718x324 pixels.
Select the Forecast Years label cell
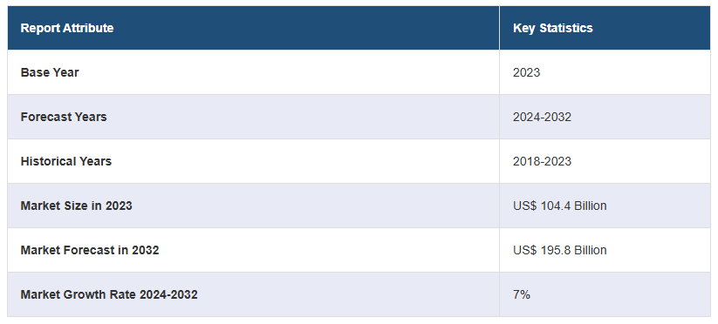click(253, 117)
